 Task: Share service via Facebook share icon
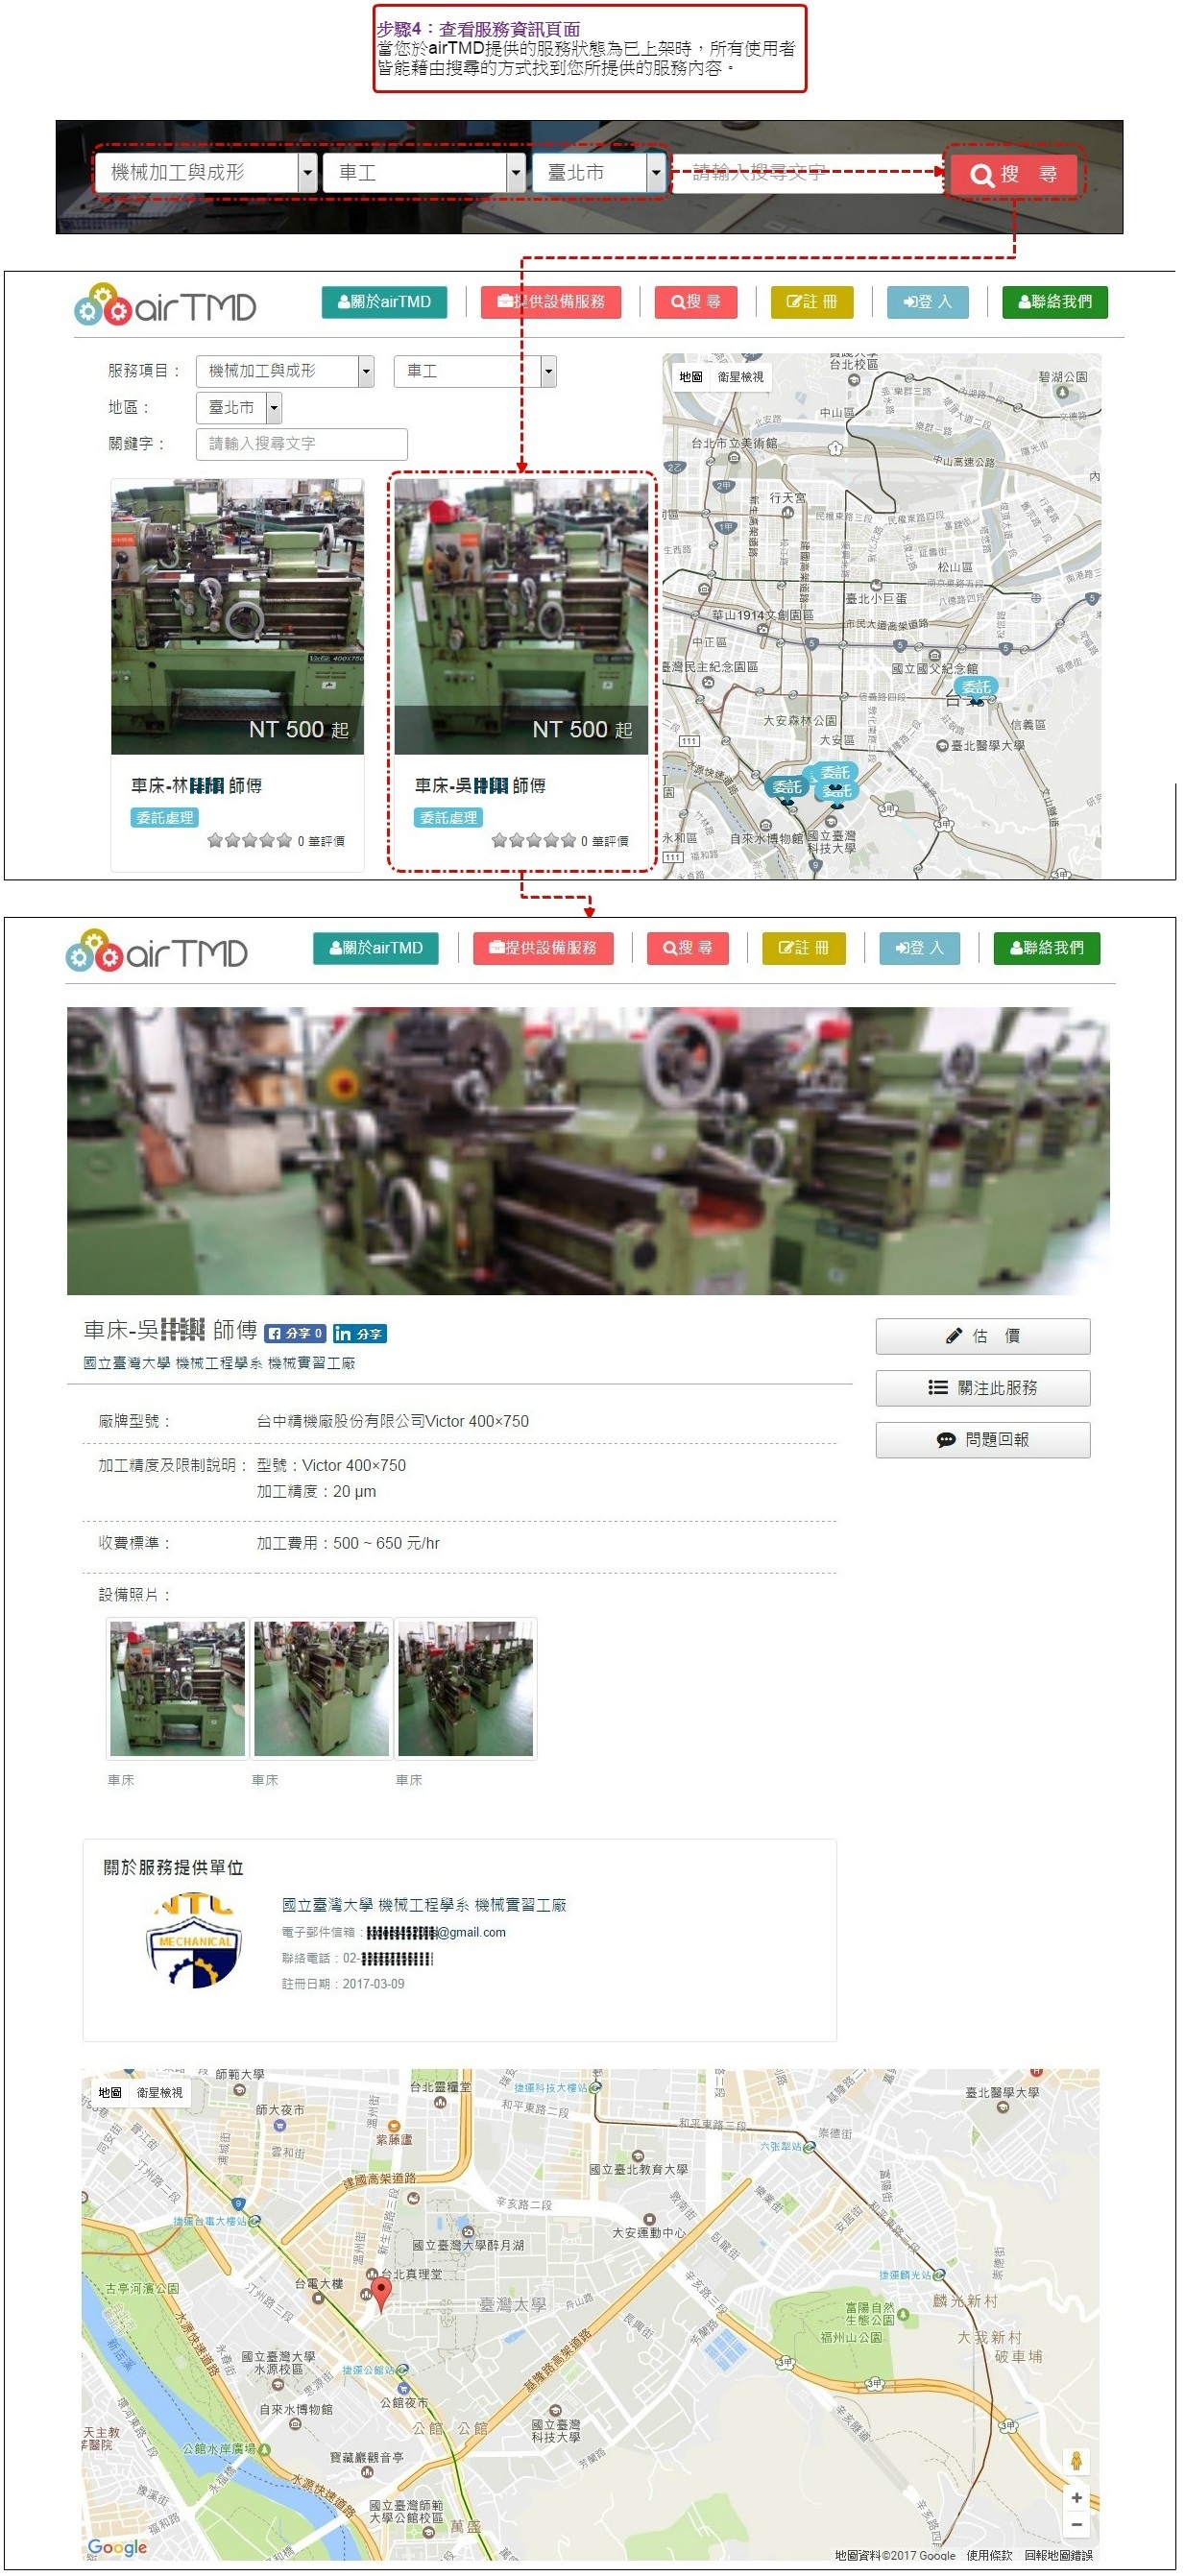pyautogui.click(x=295, y=1333)
